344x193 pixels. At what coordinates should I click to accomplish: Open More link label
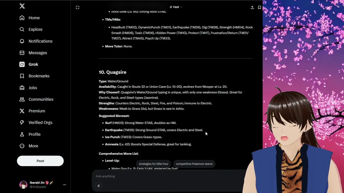tap(33, 146)
